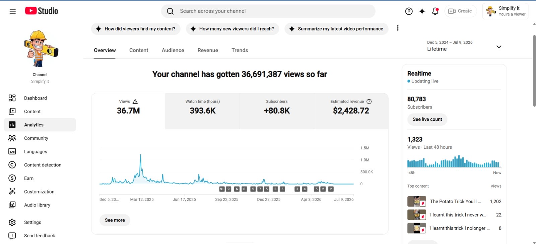Click the See more button under chart

click(x=115, y=220)
